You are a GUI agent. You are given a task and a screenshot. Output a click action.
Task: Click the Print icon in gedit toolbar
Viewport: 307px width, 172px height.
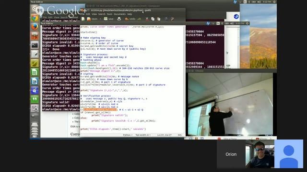tap(119, 19)
